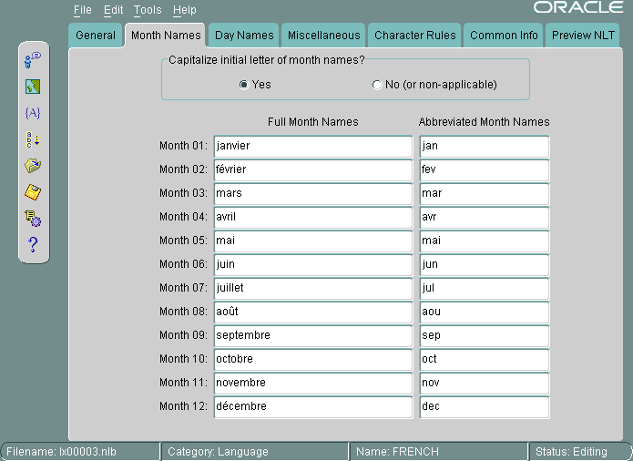This screenshot has height=461, width=633.
Task: Switch to the Day Names tab
Action: [x=244, y=36]
